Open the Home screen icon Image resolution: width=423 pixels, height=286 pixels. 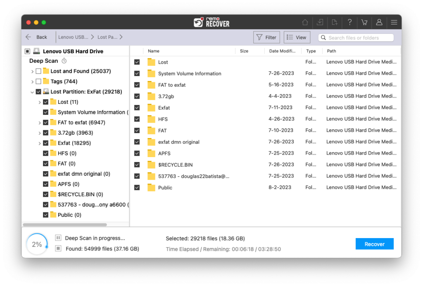(x=305, y=22)
